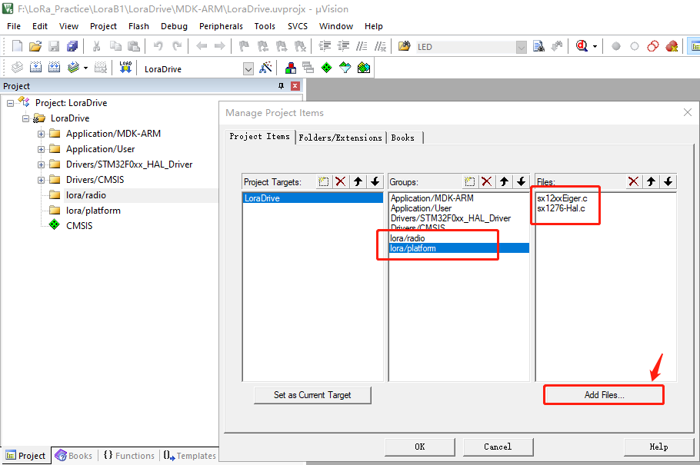Open the target selection dropdown LoraDrive
This screenshot has width=700, height=465.
click(248, 68)
